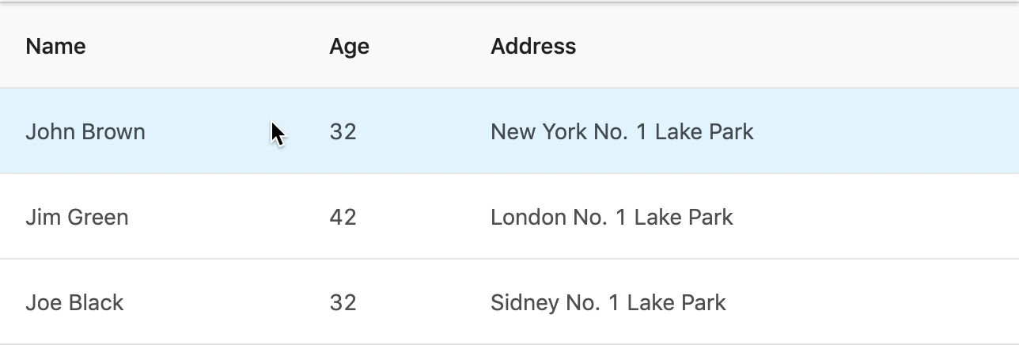Select the Jim Green table row
1019x345 pixels.
pos(509,216)
